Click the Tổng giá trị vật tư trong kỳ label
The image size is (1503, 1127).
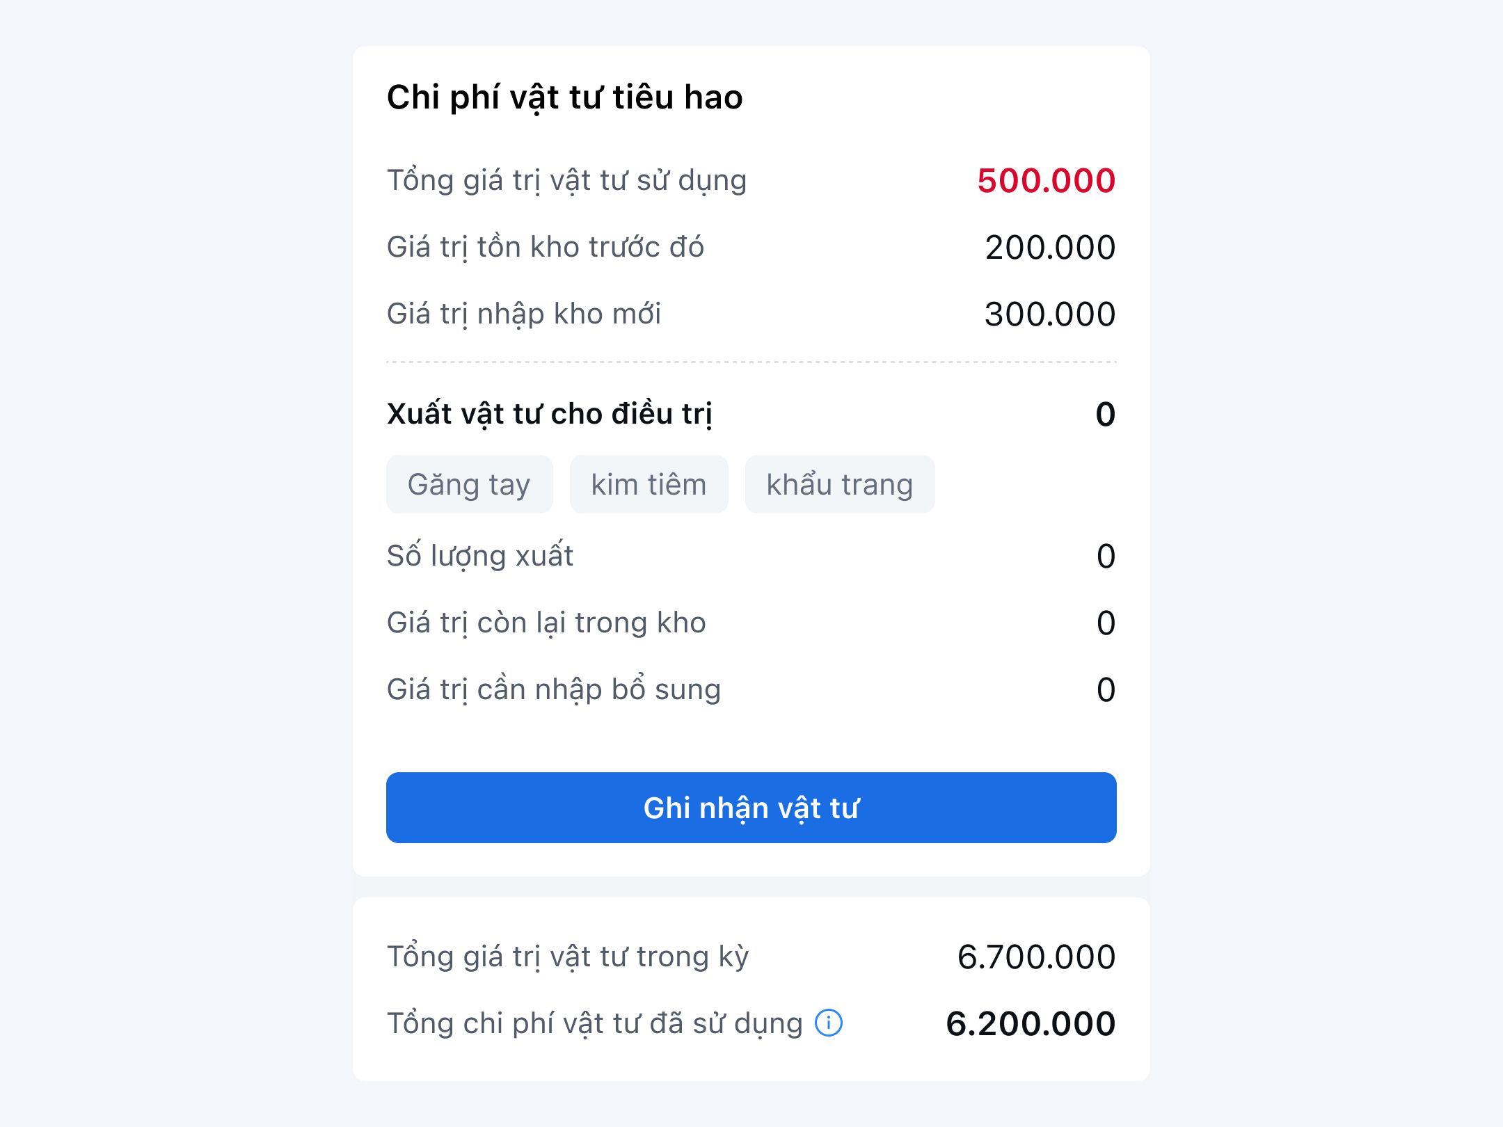pyautogui.click(x=567, y=957)
